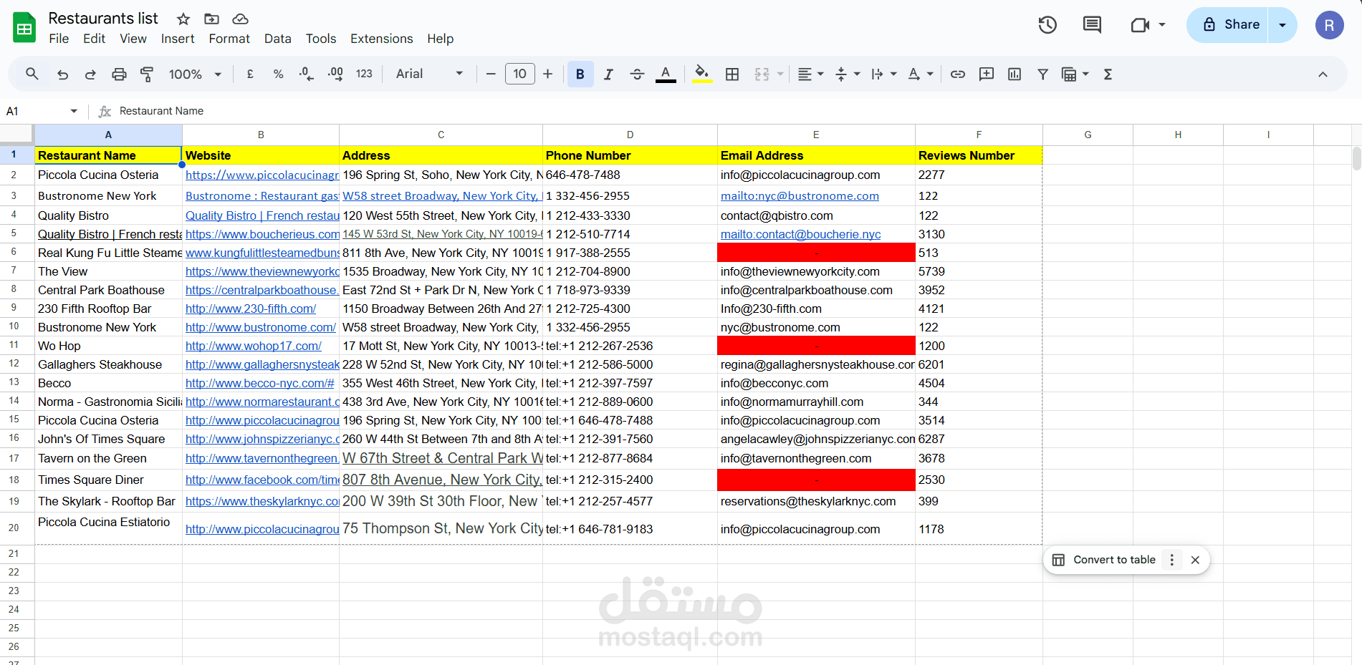1362x665 pixels.
Task: Open the mailto:nyc@bustronome.com link
Action: pos(800,195)
